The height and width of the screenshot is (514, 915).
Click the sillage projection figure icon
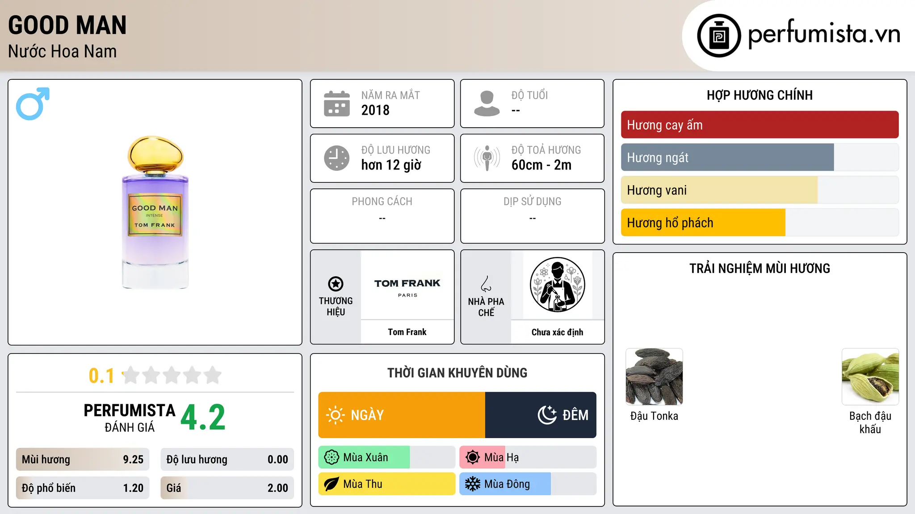point(487,158)
